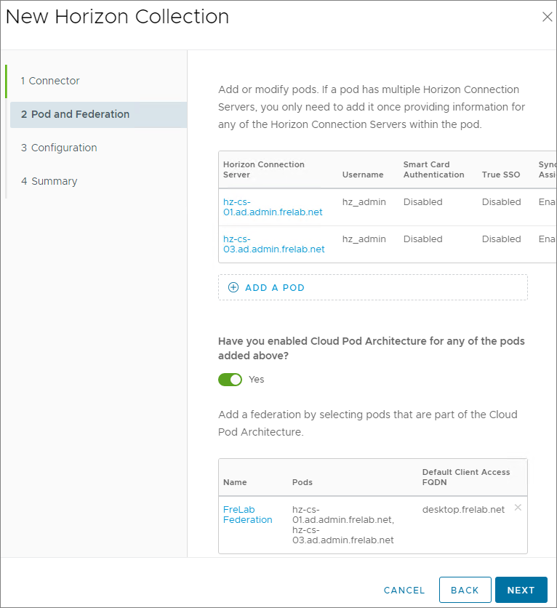Screen dimensions: 557x608
Task: Open hz-cs-01.ad.admin.frelab.net connection server link
Action: pos(273,207)
